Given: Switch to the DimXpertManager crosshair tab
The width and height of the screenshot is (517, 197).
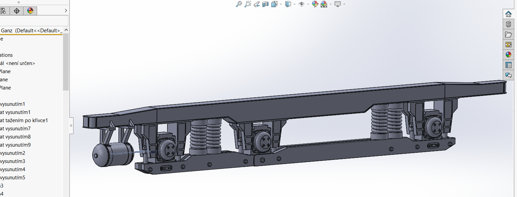Looking at the screenshot, I should (17, 11).
